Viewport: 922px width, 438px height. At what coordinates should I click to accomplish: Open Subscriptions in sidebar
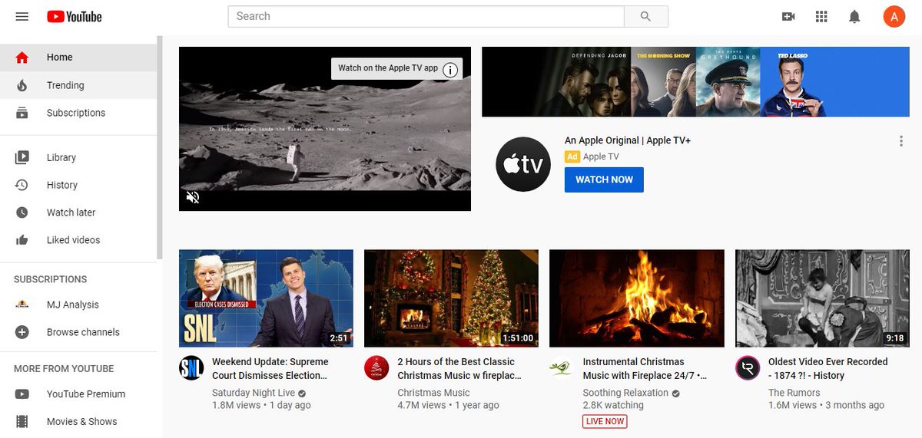point(78,113)
